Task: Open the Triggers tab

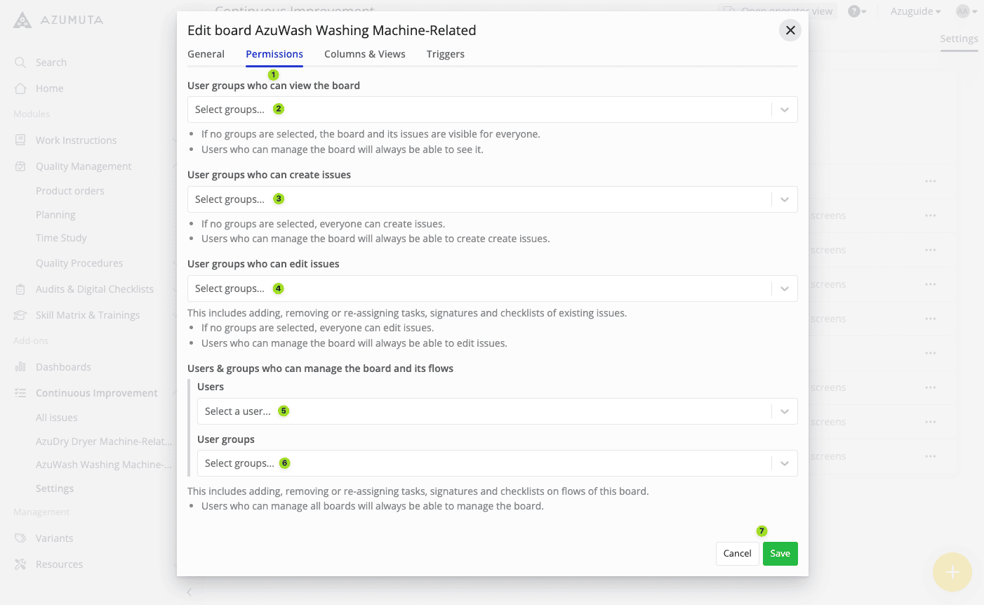Action: [445, 54]
